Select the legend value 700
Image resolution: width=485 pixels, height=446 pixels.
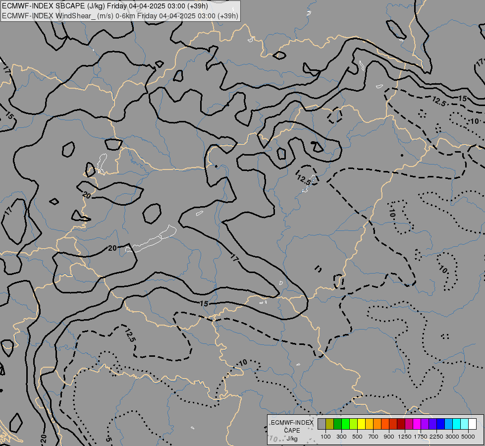pyautogui.click(x=374, y=437)
